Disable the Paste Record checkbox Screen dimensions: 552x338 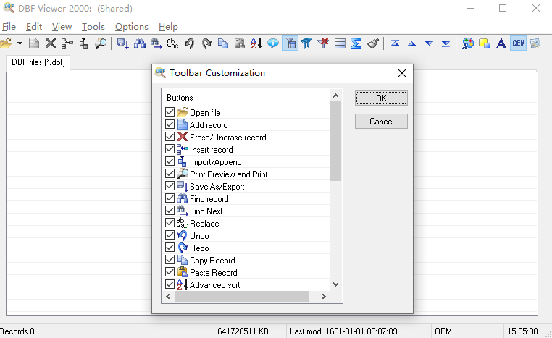(x=170, y=272)
